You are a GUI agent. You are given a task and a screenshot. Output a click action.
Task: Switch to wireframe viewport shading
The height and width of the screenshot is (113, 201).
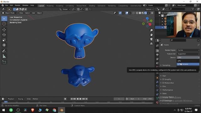pos(137,13)
